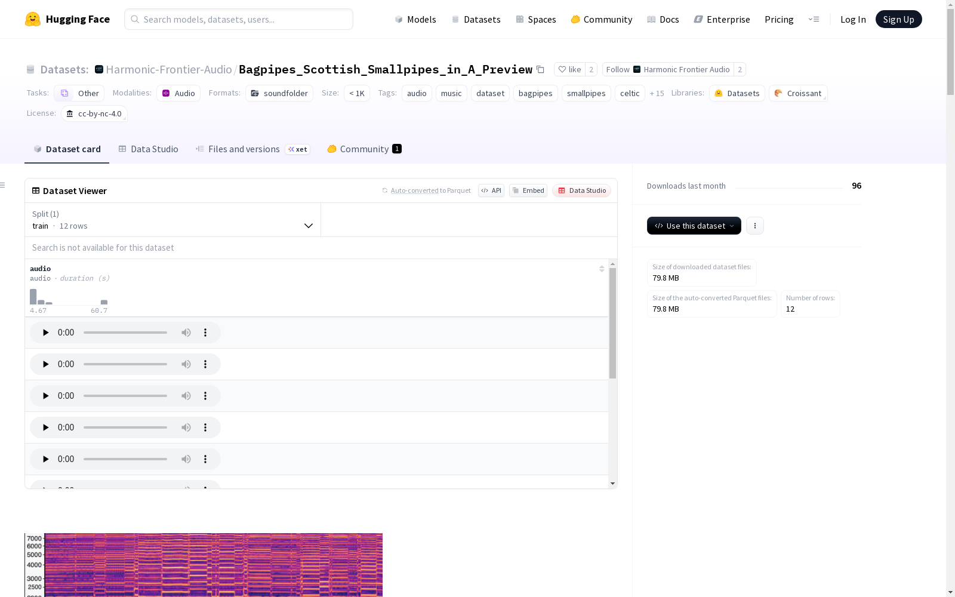This screenshot has width=955, height=597.
Task: Open the Community tab with 1 discussion
Action: coord(364,149)
